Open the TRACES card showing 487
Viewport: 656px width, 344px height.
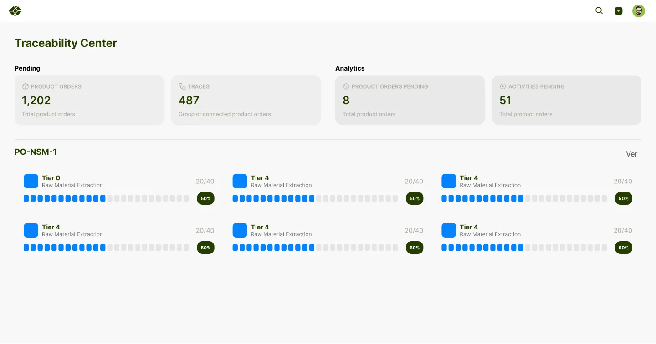coord(246,100)
